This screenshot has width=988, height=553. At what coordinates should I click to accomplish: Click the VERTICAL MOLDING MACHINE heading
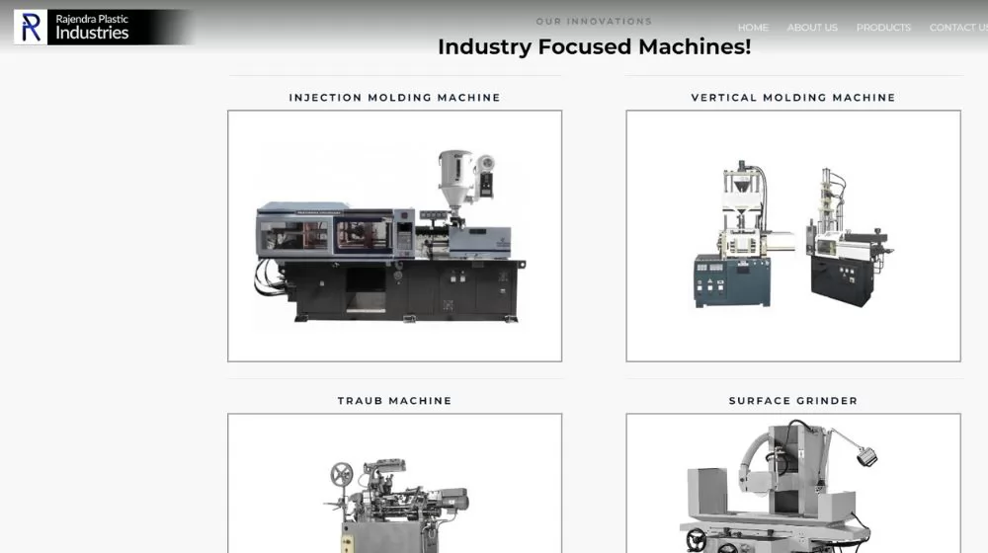793,98
